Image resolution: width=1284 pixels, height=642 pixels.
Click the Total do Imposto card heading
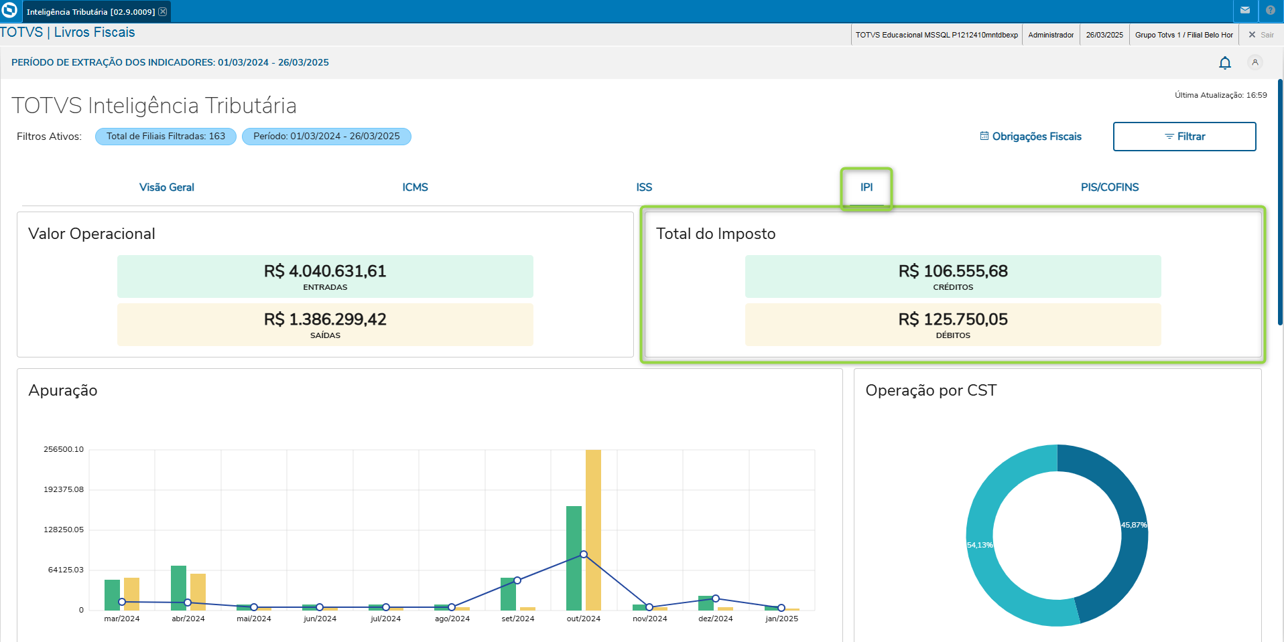pos(716,234)
